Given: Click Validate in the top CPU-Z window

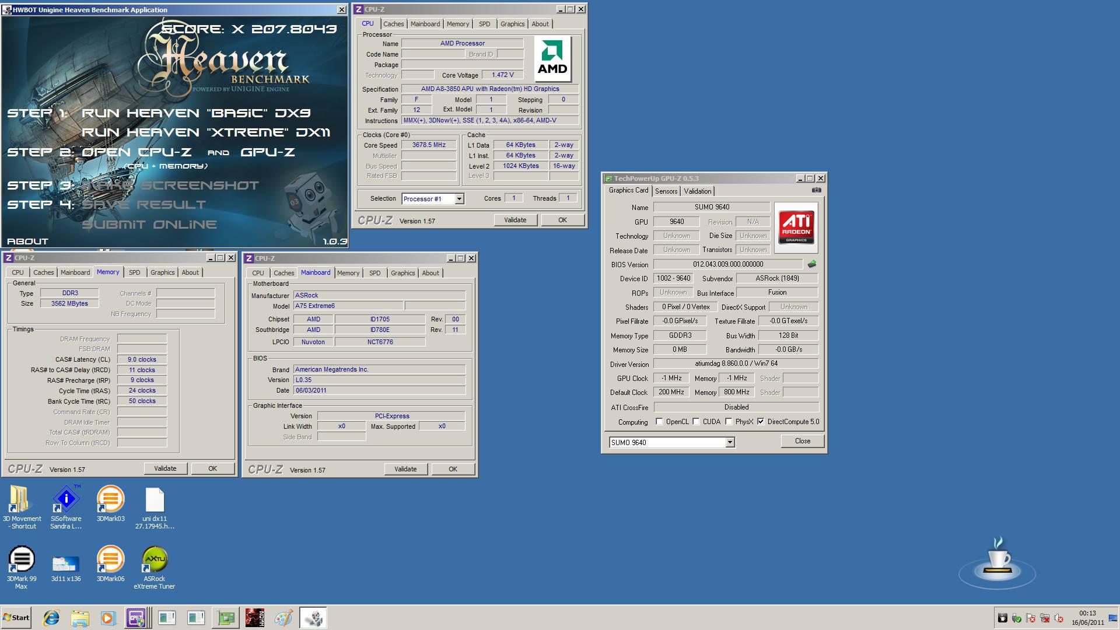Looking at the screenshot, I should tap(515, 220).
